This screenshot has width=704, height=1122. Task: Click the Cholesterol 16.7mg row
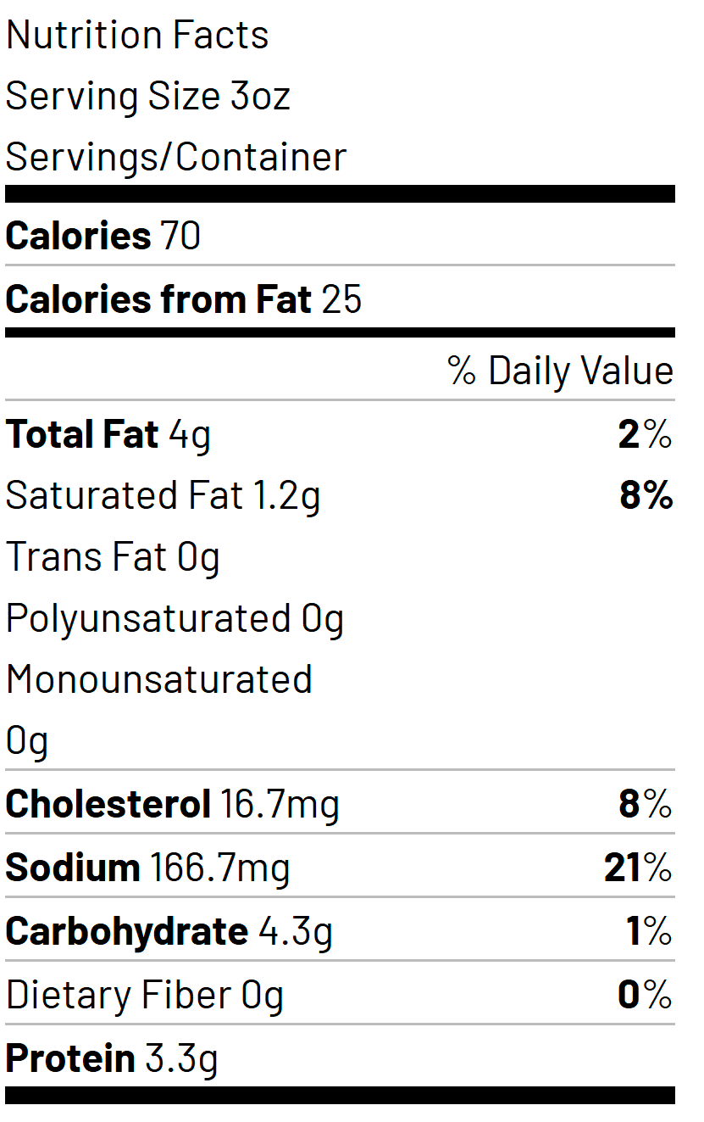pyautogui.click(x=340, y=804)
